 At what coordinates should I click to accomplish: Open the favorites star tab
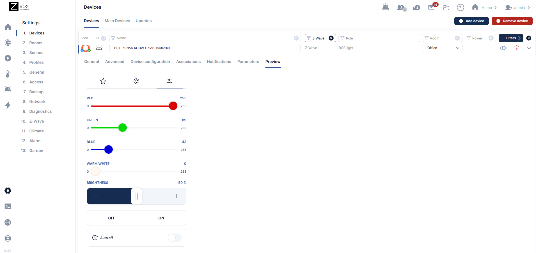[103, 81]
